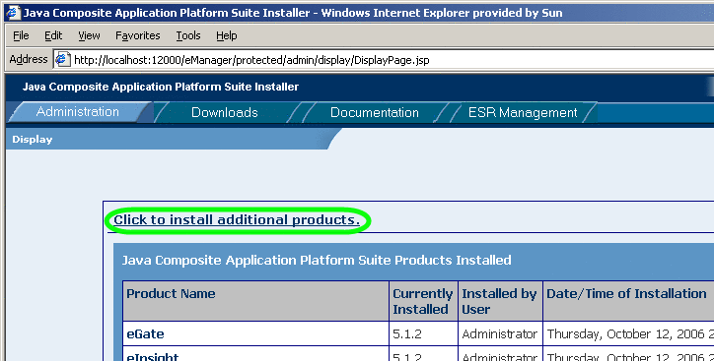Click eGate installation date cell
The image size is (714, 361).
tap(628, 333)
